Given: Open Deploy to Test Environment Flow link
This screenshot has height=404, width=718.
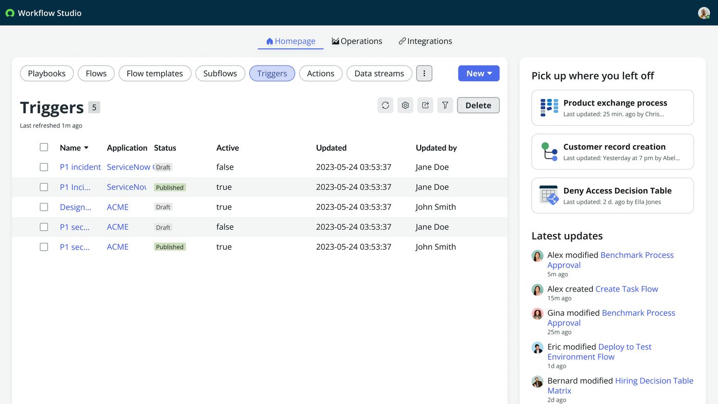Looking at the screenshot, I should tap(600, 352).
